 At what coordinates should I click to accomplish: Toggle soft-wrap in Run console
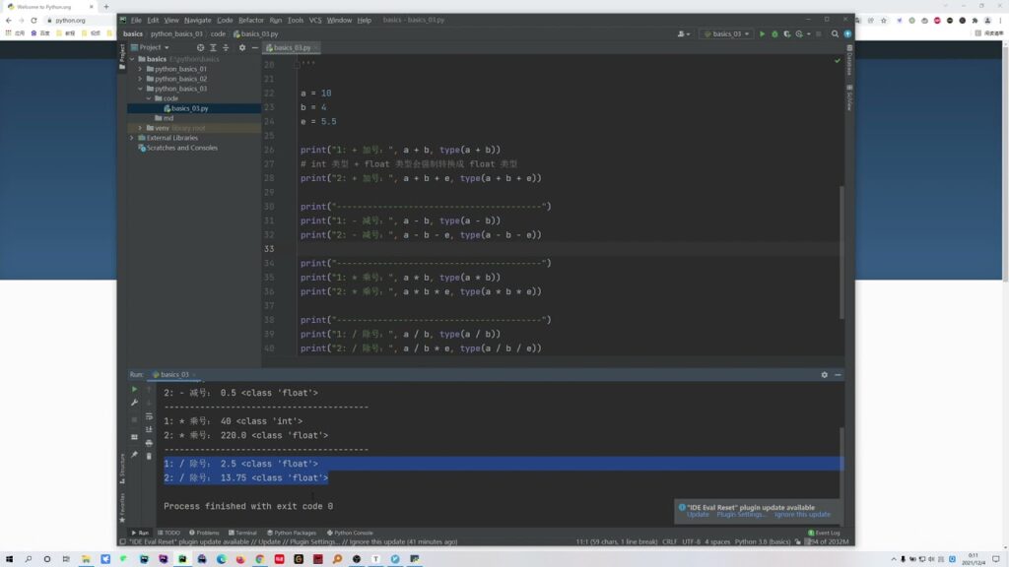pyautogui.click(x=149, y=415)
